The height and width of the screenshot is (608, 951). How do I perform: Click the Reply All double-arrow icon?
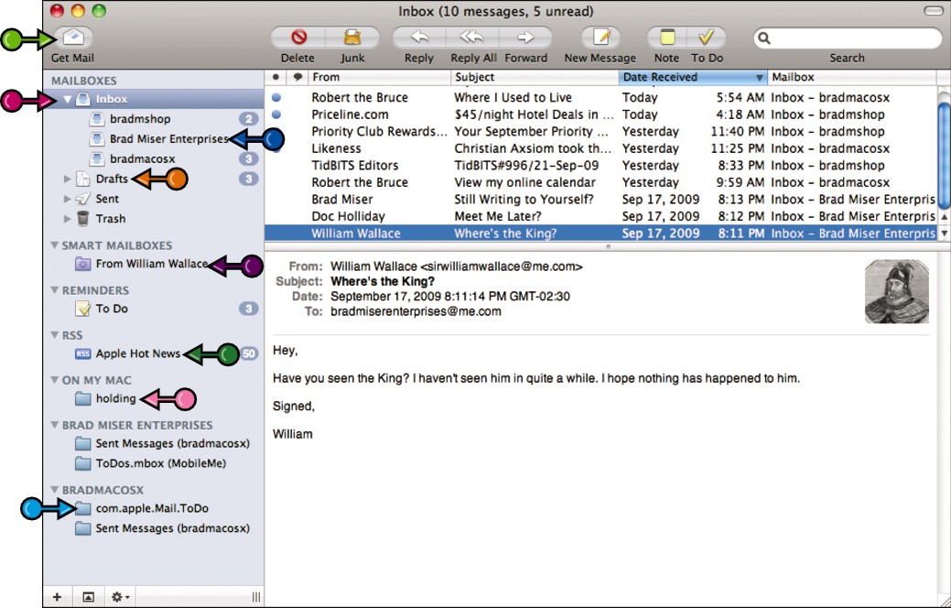coord(472,38)
